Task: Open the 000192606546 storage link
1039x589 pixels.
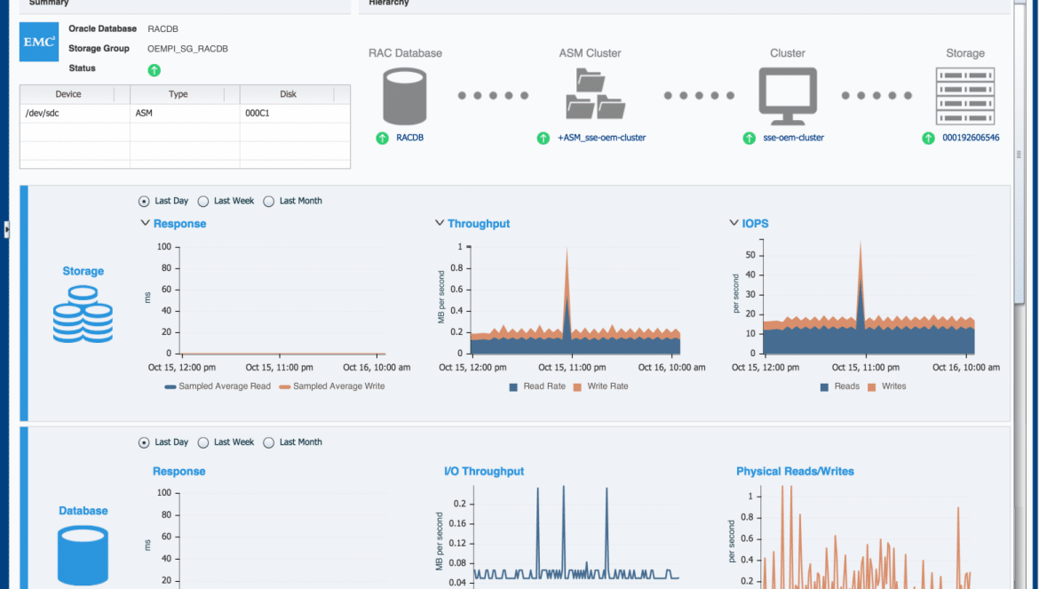Action: click(x=971, y=138)
